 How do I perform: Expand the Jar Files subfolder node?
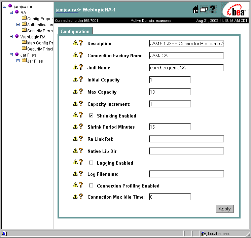coord(18,61)
